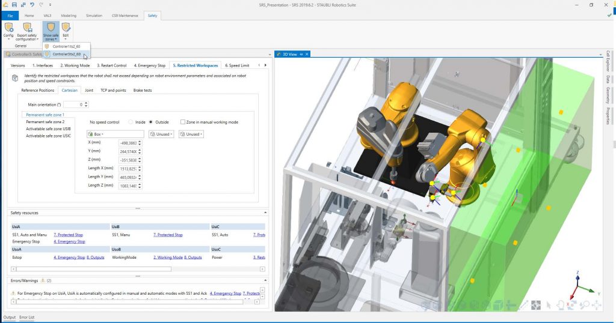This screenshot has height=323, width=616.
Task: Switch to the Modelling ribbon tab
Action: pos(69,16)
